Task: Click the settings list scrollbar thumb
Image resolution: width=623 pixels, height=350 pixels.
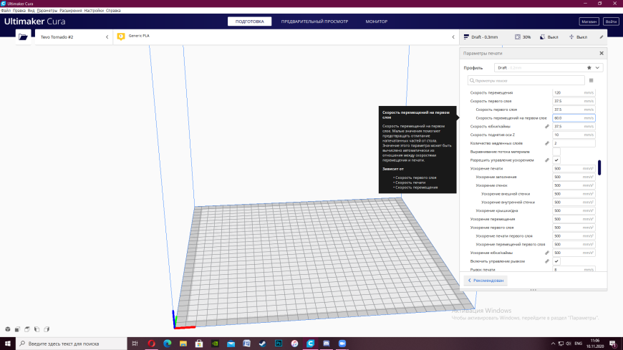Action: click(x=599, y=167)
